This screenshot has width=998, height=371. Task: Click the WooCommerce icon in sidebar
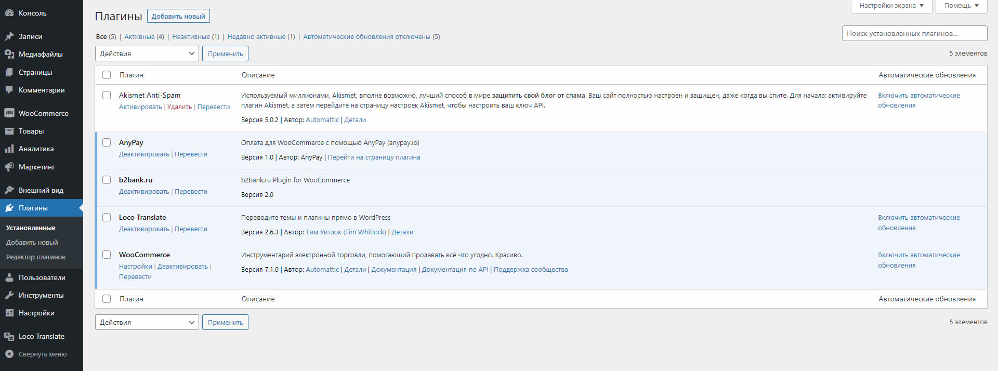coord(9,113)
